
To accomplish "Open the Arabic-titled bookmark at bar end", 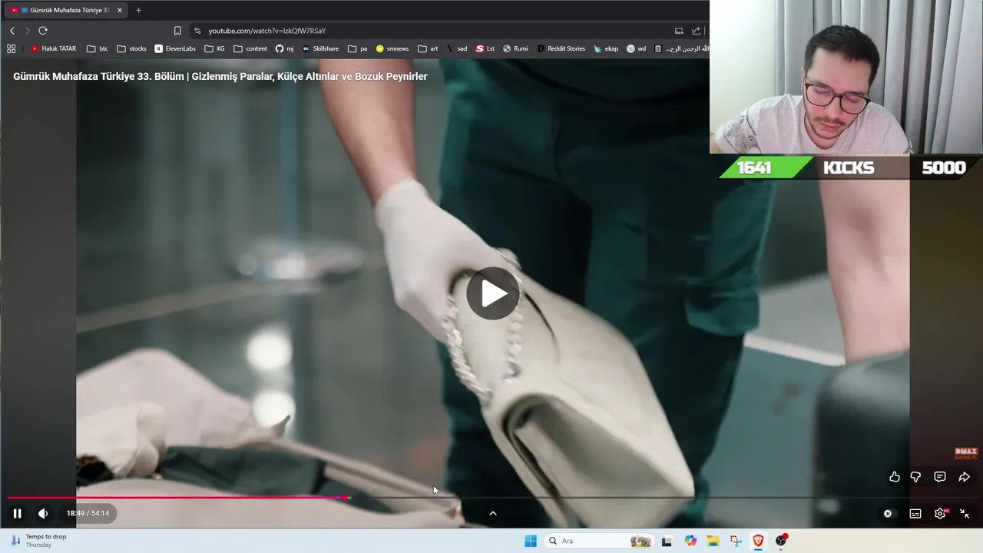I will [681, 48].
